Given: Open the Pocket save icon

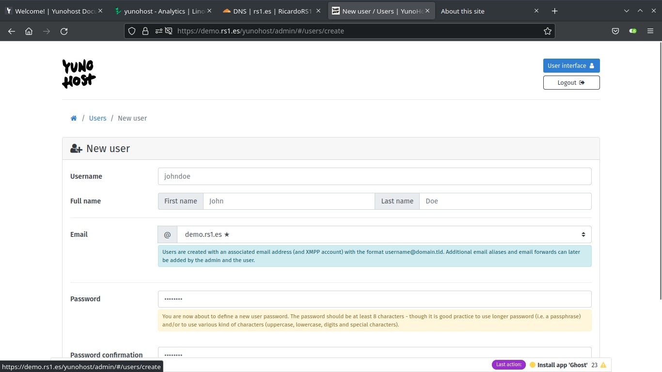Looking at the screenshot, I should pos(615,31).
